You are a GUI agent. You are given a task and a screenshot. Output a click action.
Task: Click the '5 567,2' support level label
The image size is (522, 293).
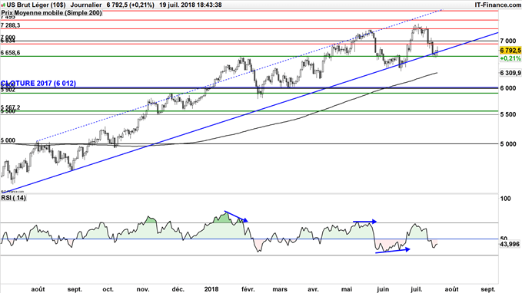coord(10,107)
